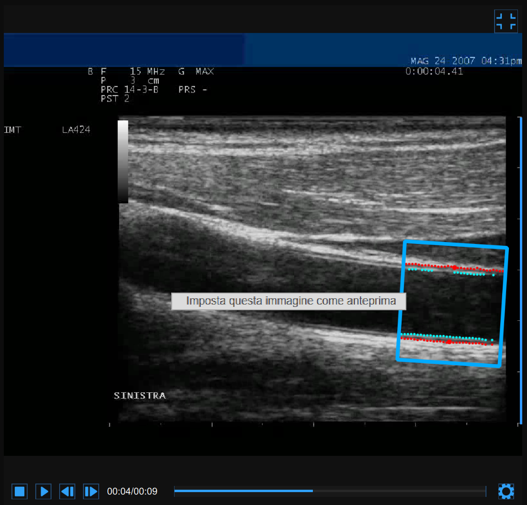Click the video progress bar's unplayed section
527x505 pixels.
click(398, 491)
